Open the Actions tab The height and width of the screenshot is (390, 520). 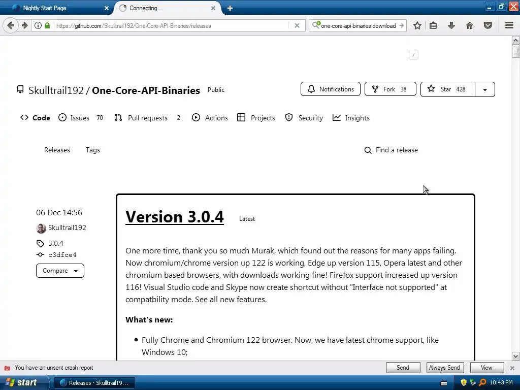coord(210,118)
